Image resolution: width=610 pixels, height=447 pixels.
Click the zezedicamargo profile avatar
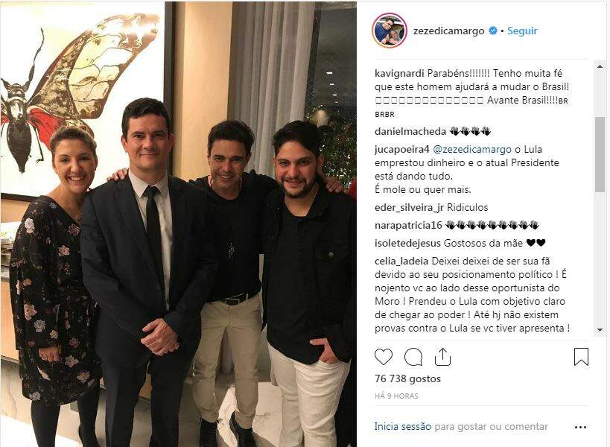(390, 31)
